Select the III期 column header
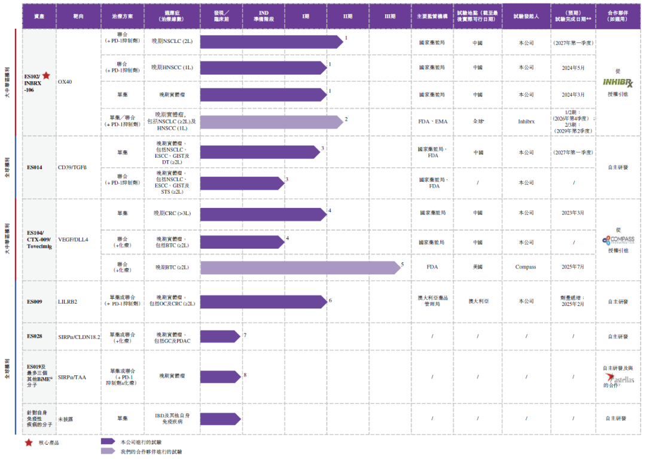Screen dimensions: 646x459 click(x=389, y=16)
